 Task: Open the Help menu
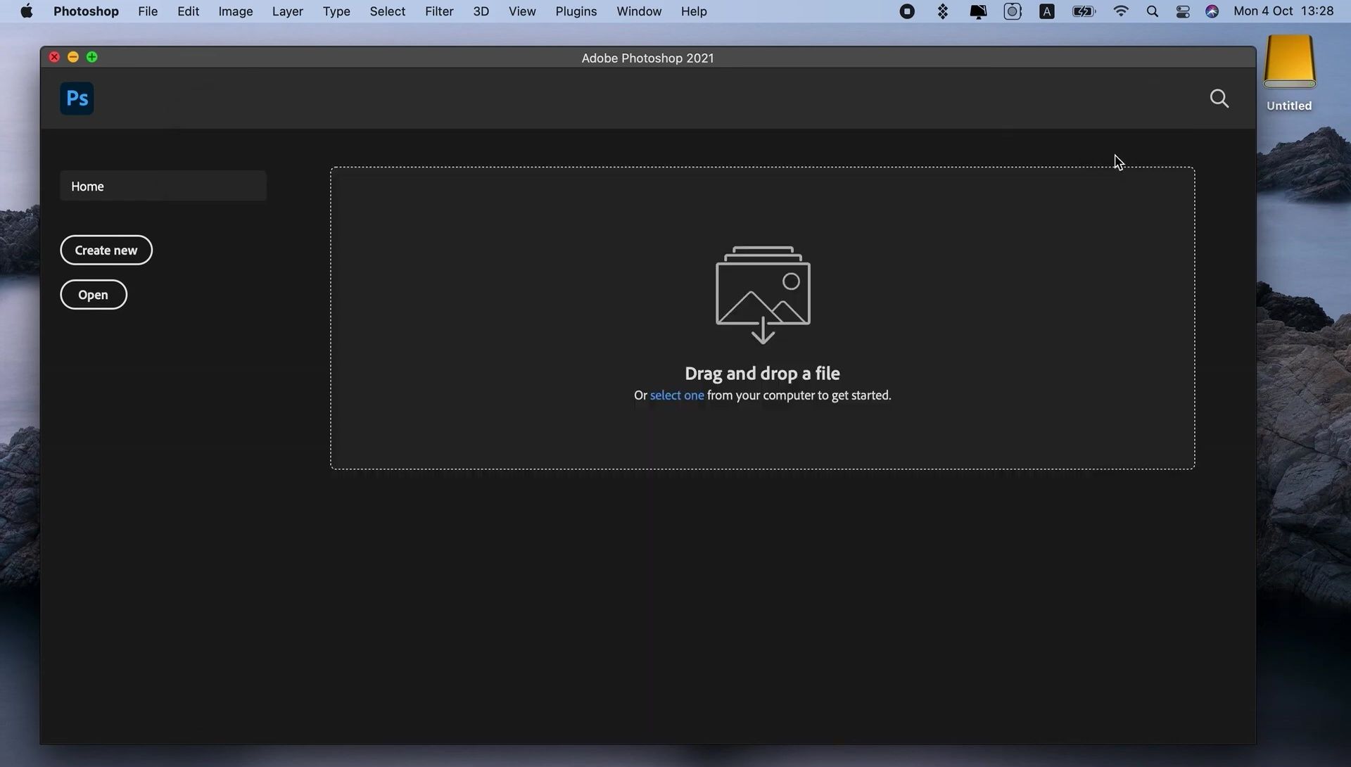tap(694, 11)
